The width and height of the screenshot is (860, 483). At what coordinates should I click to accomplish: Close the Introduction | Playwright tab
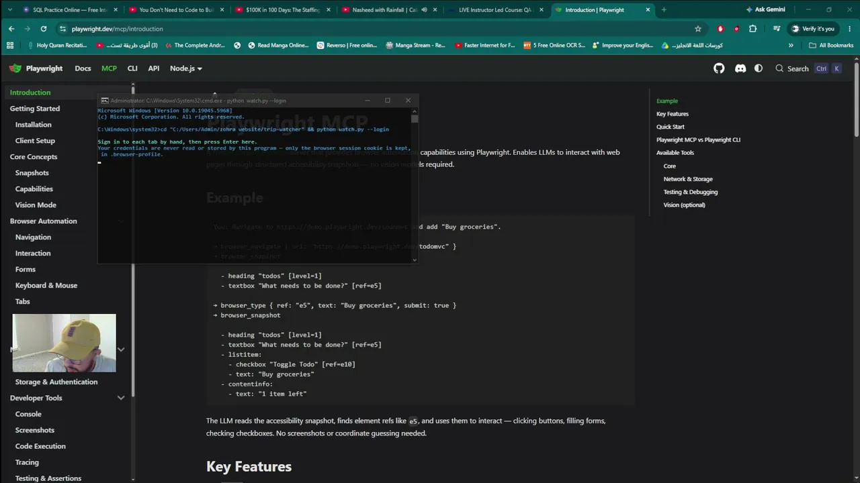[x=648, y=10]
